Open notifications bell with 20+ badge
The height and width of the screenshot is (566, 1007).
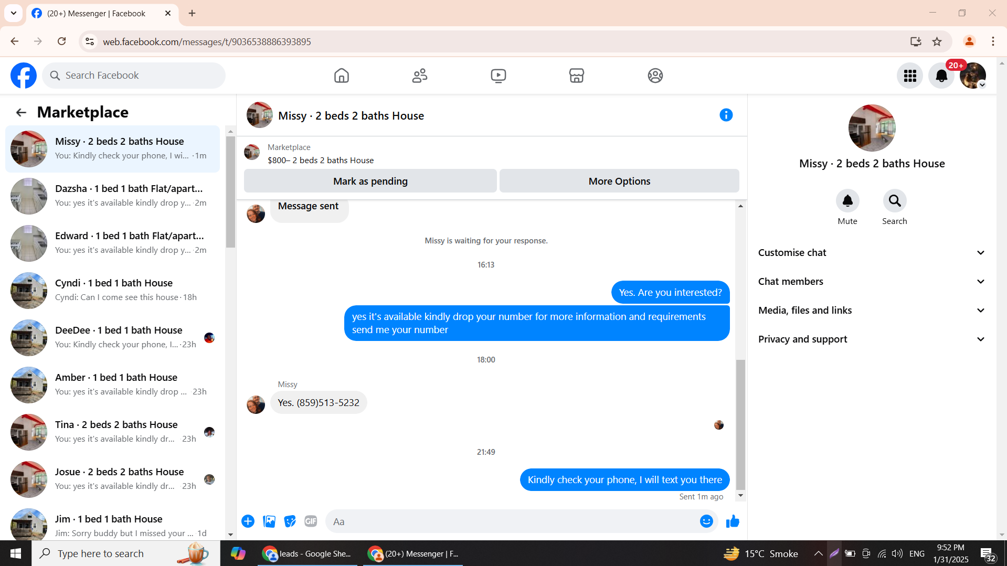tap(941, 76)
